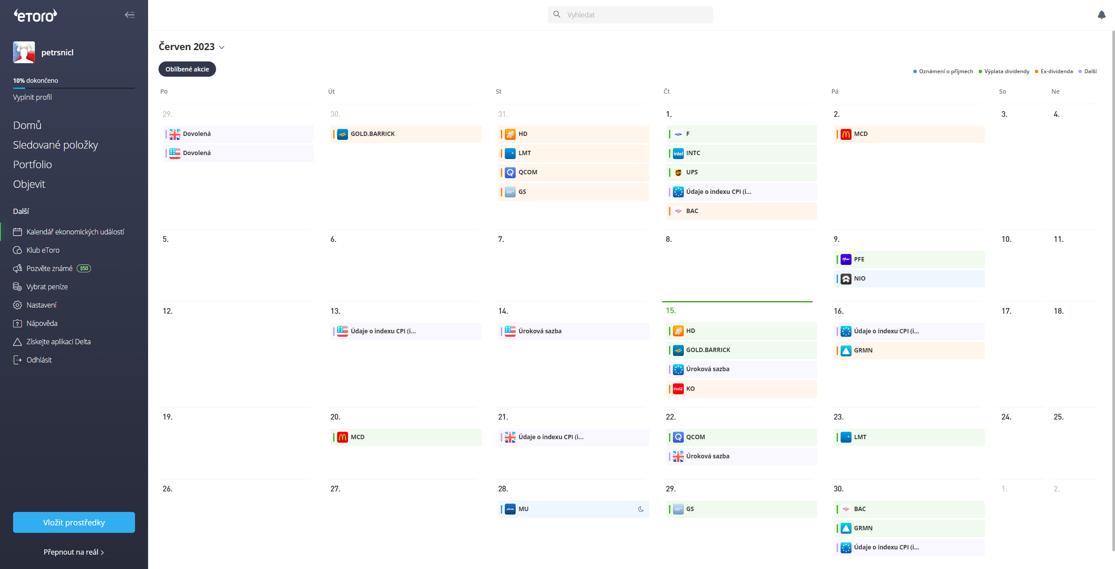The height and width of the screenshot is (569, 1115).
Task: Click the Qualcomm logo on the 31st
Action: 510,173
